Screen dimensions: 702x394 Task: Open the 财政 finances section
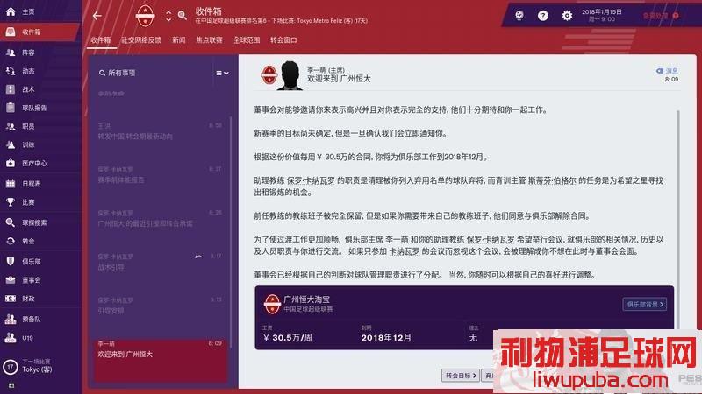pyautogui.click(x=27, y=299)
